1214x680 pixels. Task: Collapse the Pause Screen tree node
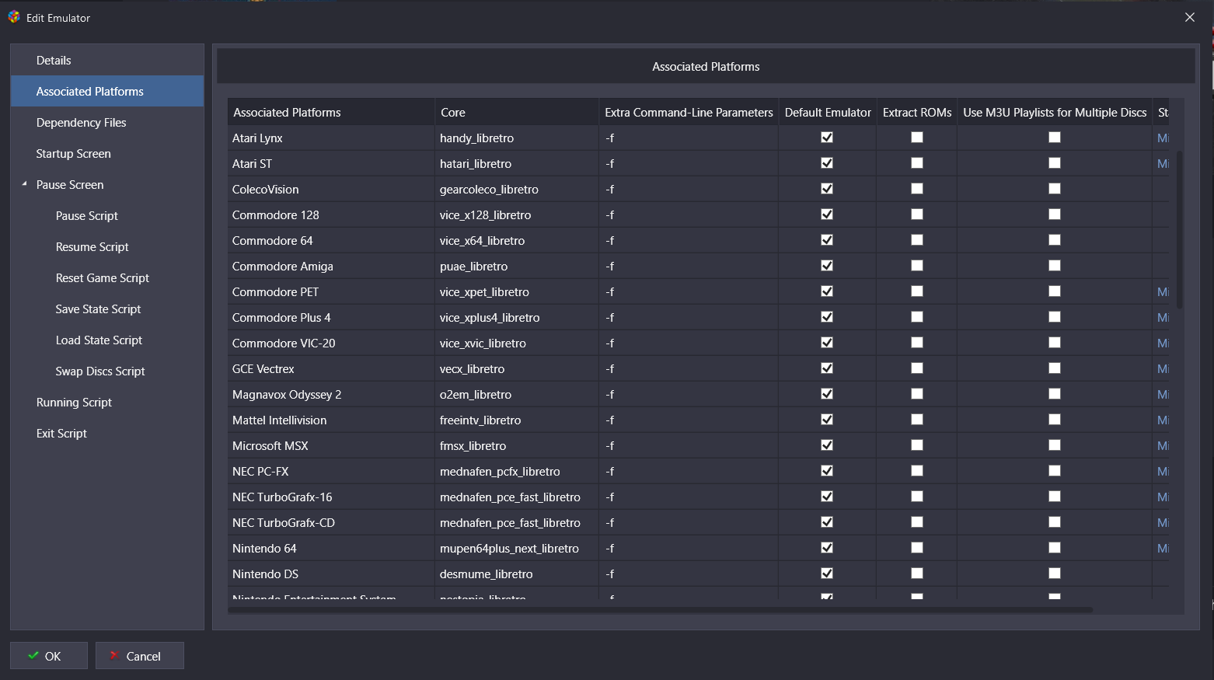coord(24,184)
